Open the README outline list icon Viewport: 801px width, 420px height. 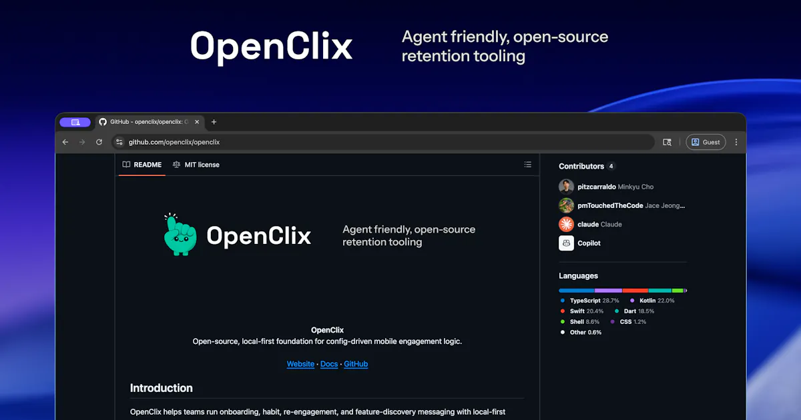[x=527, y=165]
